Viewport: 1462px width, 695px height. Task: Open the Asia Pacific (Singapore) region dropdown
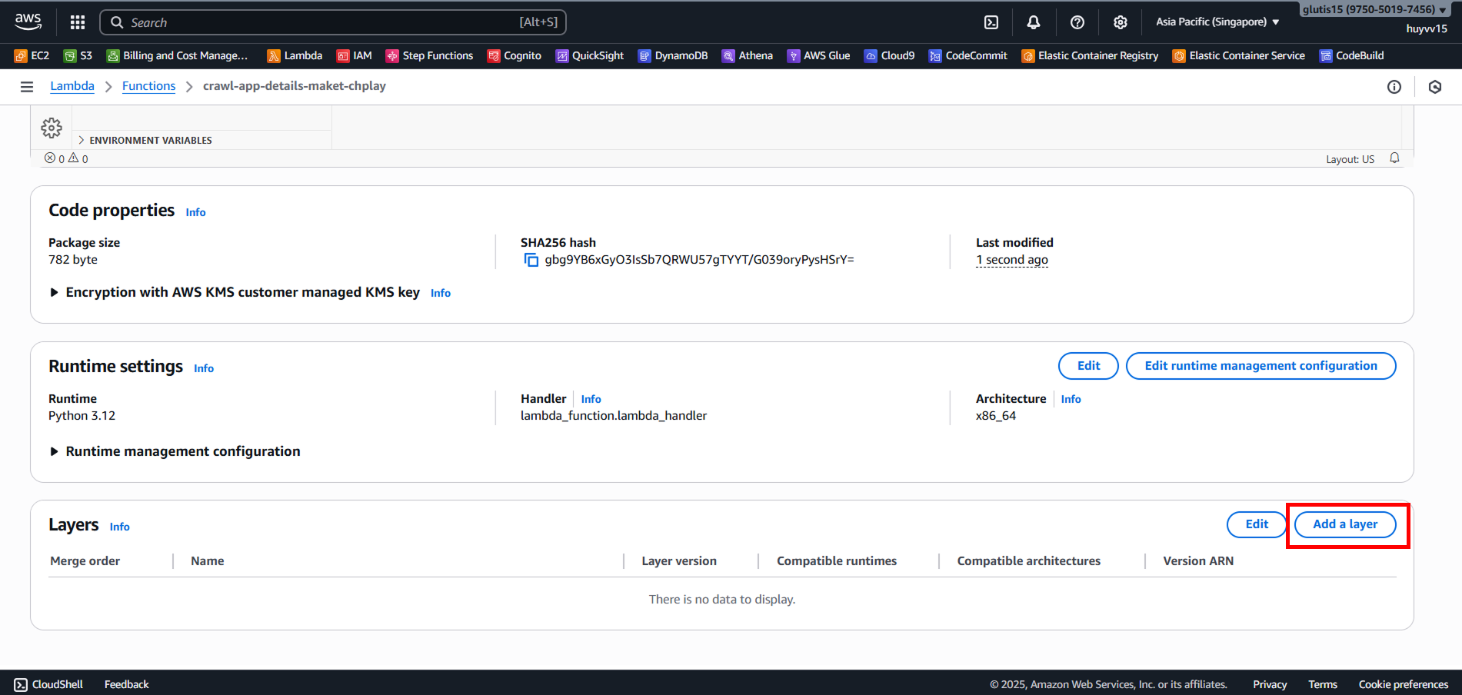tap(1217, 22)
